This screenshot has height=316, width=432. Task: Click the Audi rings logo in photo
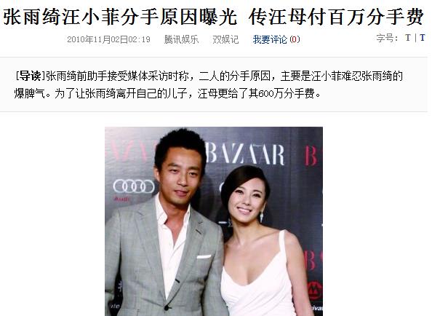(134, 186)
